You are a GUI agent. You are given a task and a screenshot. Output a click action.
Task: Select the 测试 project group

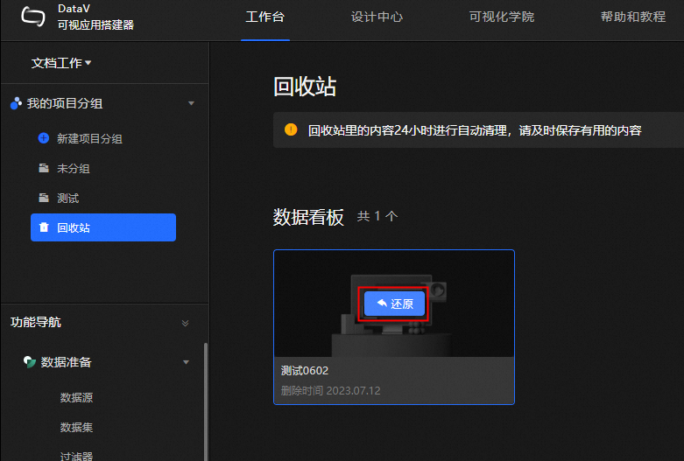pos(67,199)
